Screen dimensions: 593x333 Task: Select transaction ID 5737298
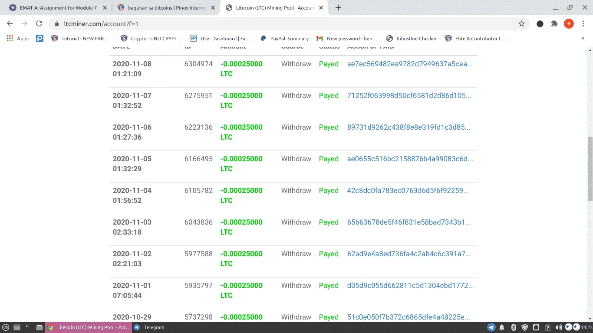198,317
